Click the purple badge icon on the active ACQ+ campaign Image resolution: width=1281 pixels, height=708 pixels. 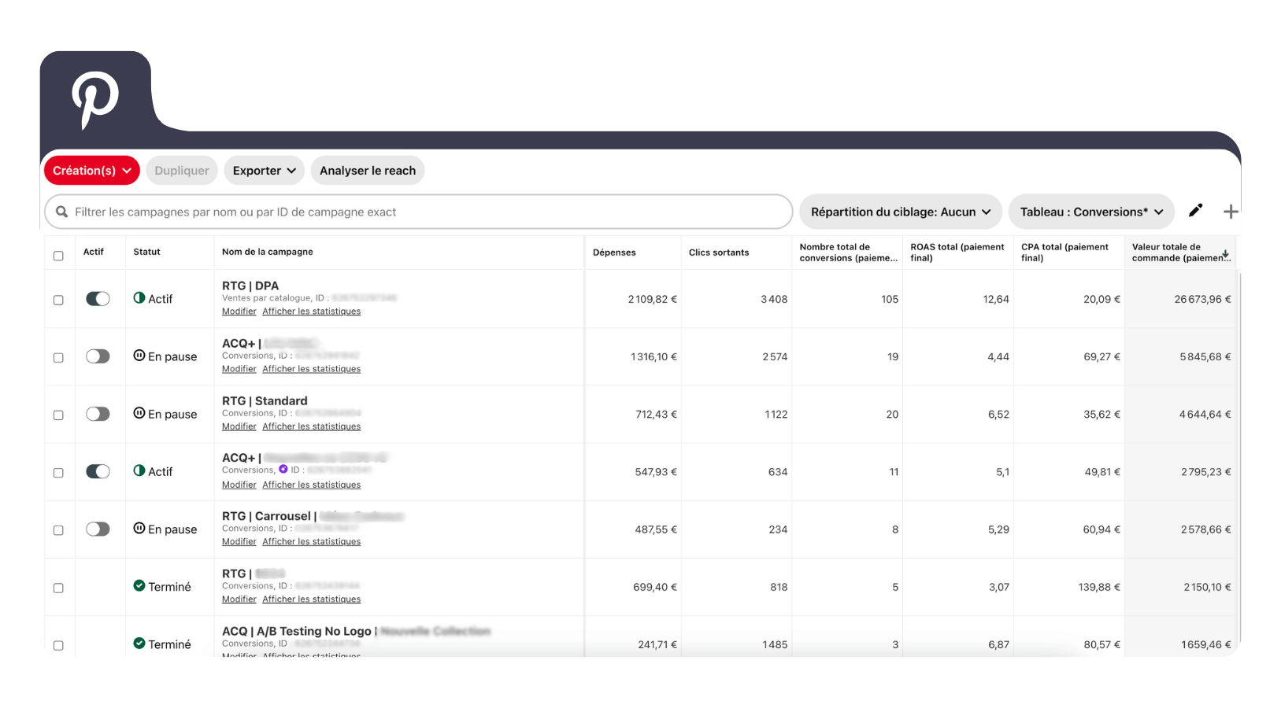(x=283, y=470)
